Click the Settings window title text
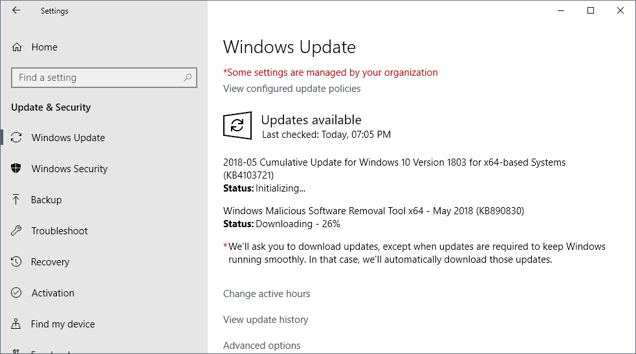Image resolution: width=636 pixels, height=354 pixels. [x=54, y=11]
